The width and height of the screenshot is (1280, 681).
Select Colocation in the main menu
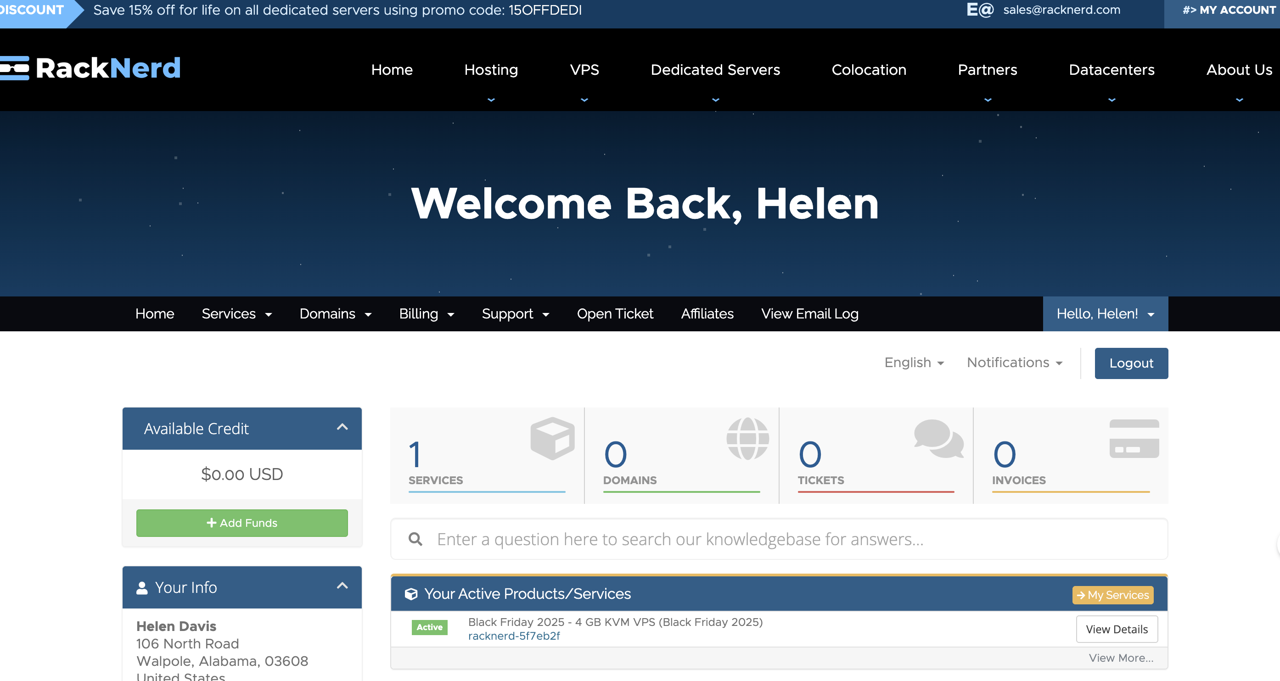pos(869,70)
